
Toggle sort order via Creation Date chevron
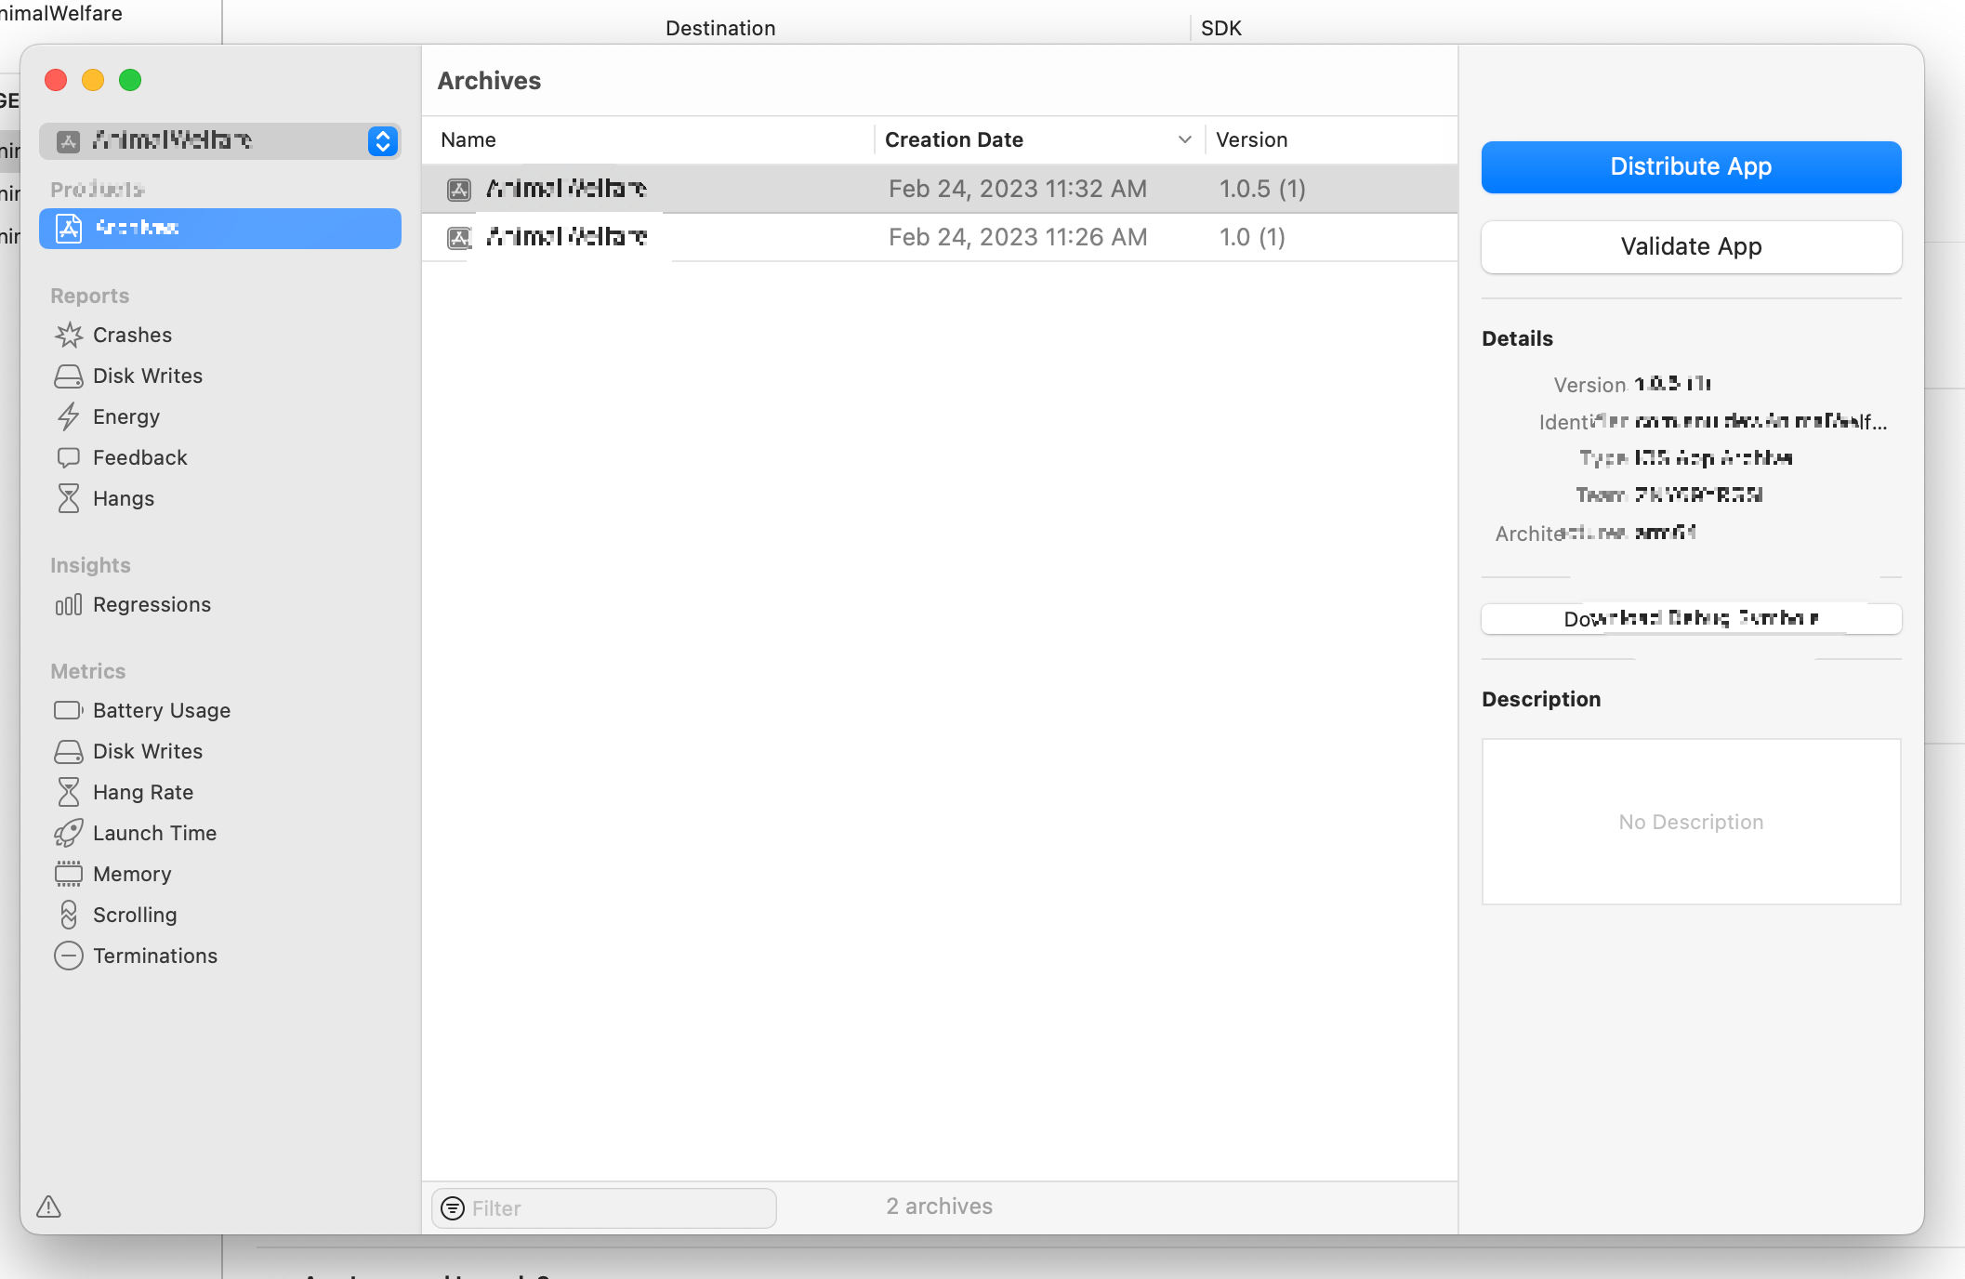point(1184,139)
